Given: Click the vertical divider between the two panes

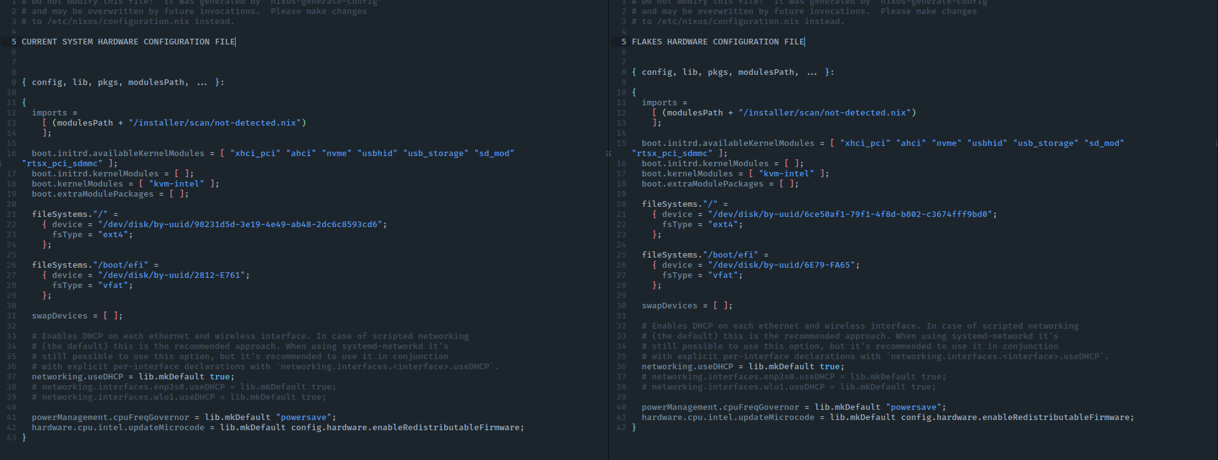Looking at the screenshot, I should (x=608, y=254).
